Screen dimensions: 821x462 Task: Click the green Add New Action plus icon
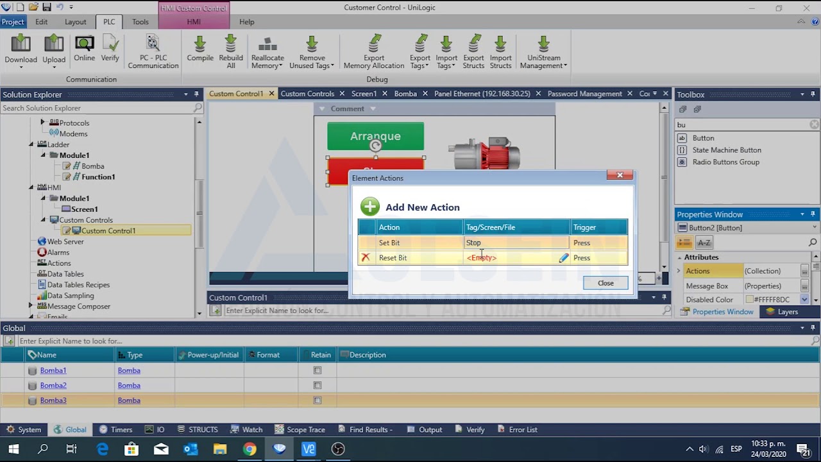pos(370,207)
